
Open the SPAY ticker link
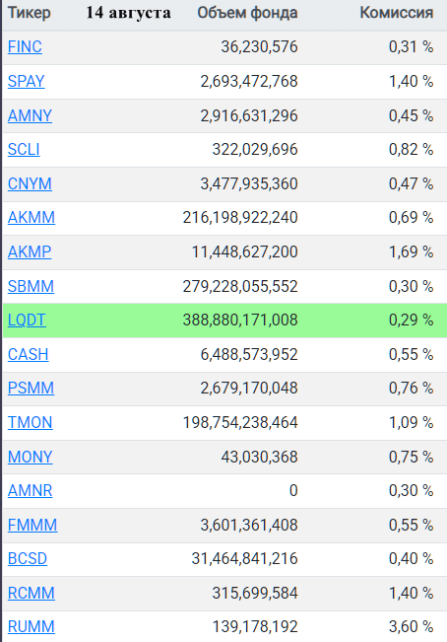[27, 82]
